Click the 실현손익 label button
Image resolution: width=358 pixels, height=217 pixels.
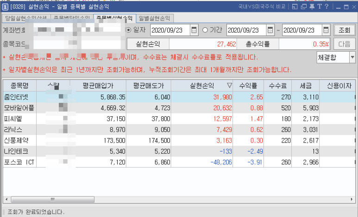148,44
